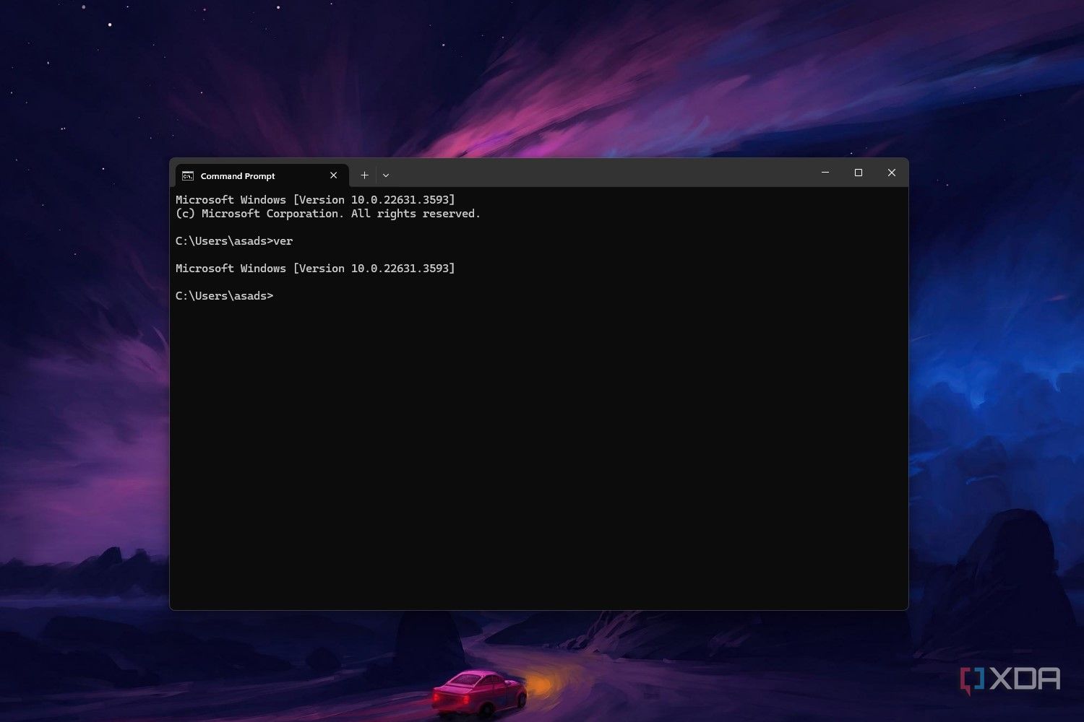
Task: Click the first line "Microsoft Windows [Version 10.0.22631.3593]"
Action: click(315, 200)
